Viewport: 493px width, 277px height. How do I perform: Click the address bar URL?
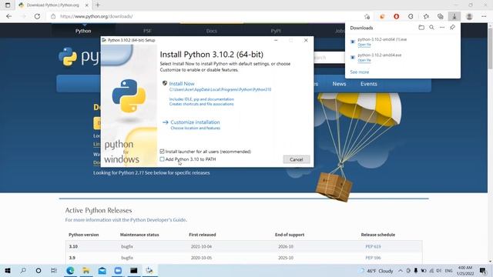(x=96, y=16)
